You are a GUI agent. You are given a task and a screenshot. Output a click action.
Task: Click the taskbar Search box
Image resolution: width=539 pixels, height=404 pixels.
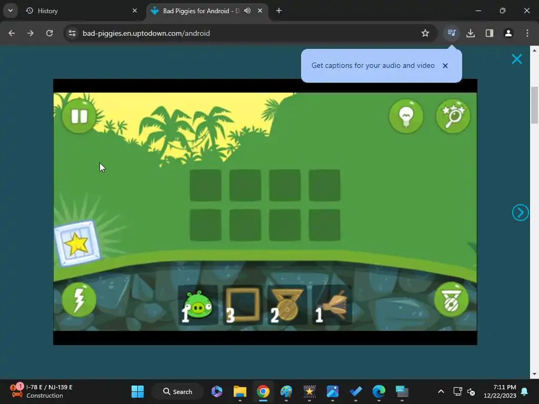click(177, 391)
